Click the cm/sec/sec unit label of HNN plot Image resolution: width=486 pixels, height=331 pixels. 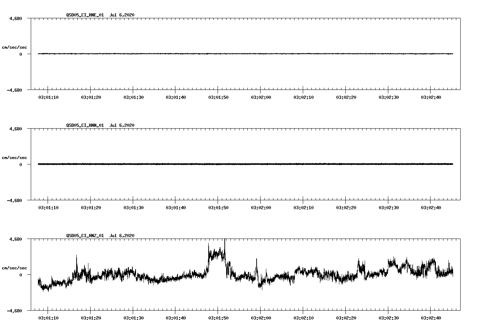15,158
